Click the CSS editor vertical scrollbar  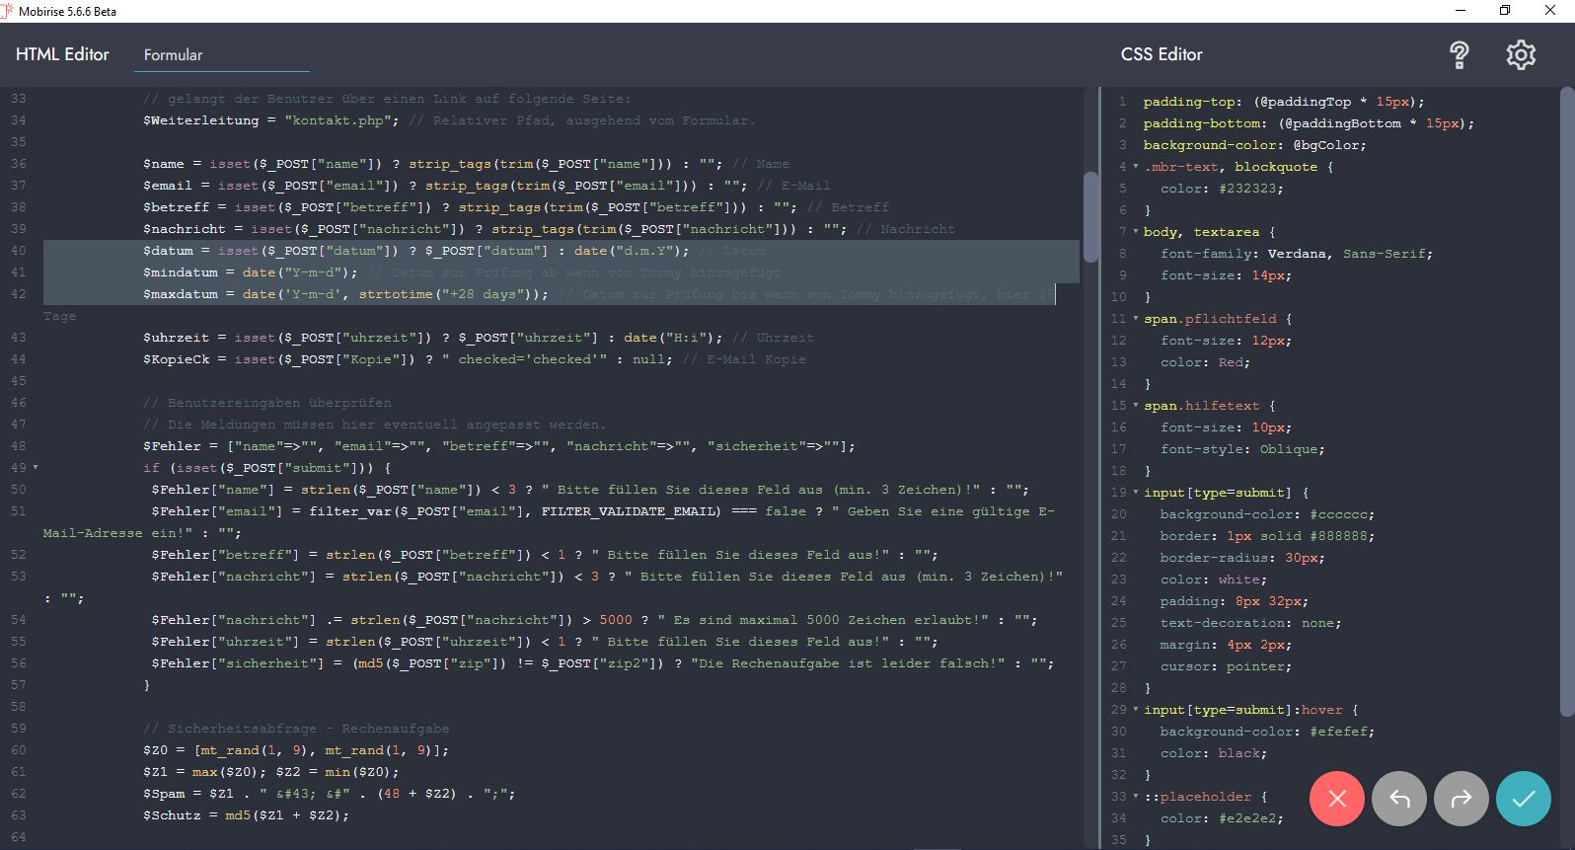click(1566, 395)
